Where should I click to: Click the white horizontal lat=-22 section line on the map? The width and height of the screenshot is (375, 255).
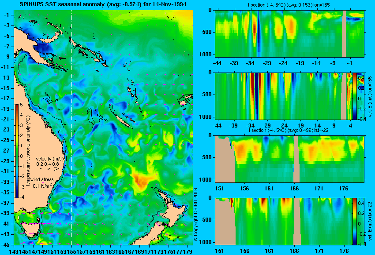(120, 125)
